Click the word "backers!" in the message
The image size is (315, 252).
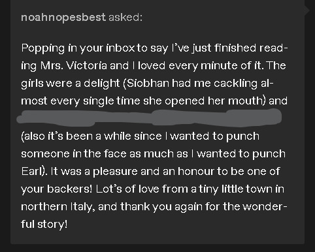69,189
